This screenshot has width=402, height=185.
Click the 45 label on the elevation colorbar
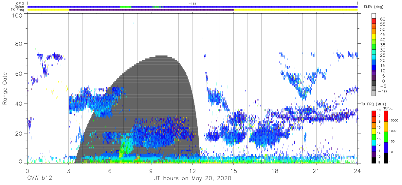pos(382,35)
